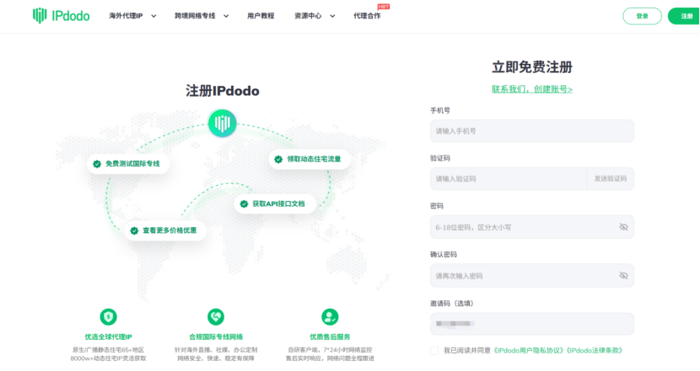Viewport: 700px width, 371px height.
Task: Expand the 海外代理IP dropdown menu
Action: click(133, 16)
